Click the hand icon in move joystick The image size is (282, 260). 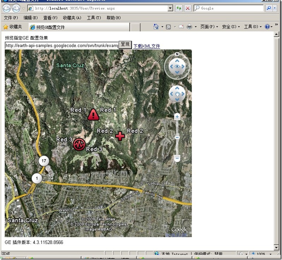pos(177,94)
